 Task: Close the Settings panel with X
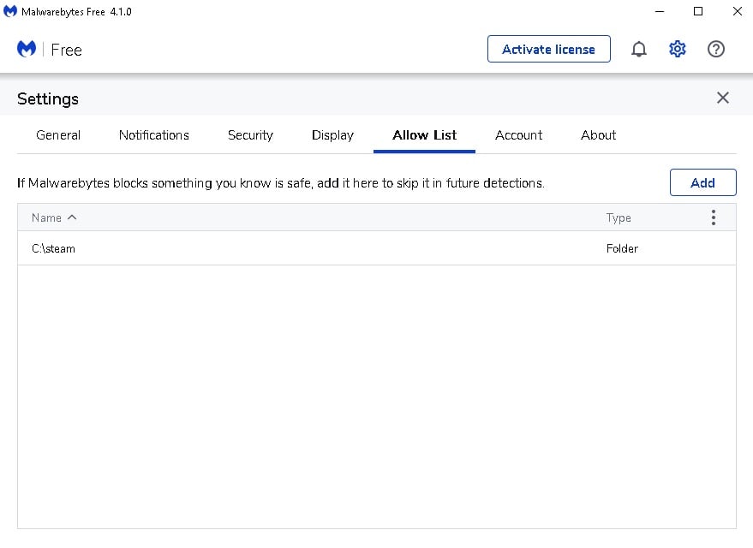[x=722, y=98]
